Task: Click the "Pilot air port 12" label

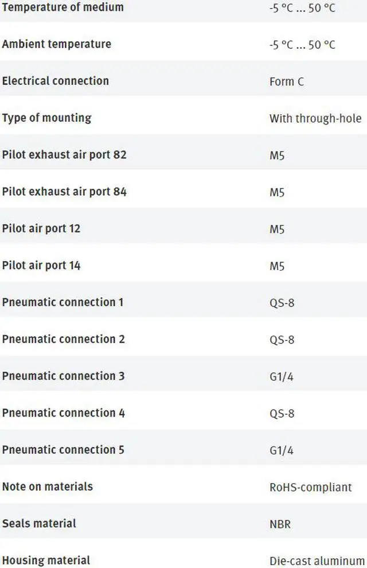Action: [41, 228]
